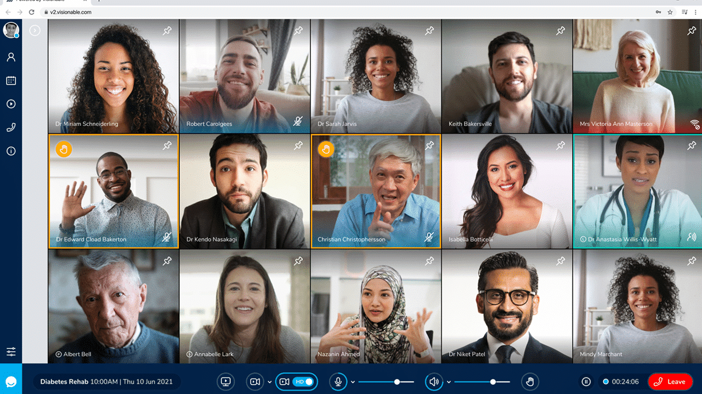Pin Dr Sarah Jarvis's video tile

click(429, 31)
